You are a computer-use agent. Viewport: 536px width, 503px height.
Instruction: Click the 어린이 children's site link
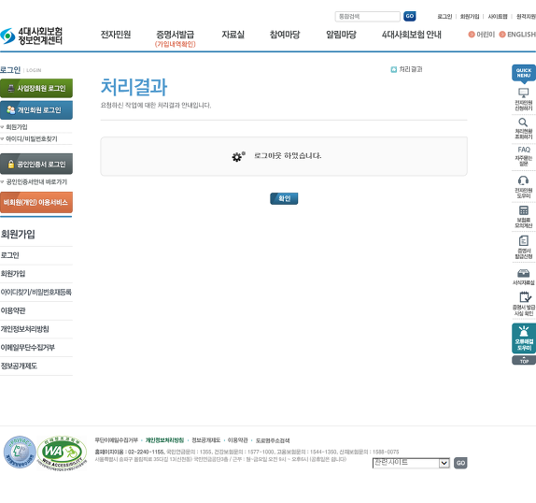486,35
